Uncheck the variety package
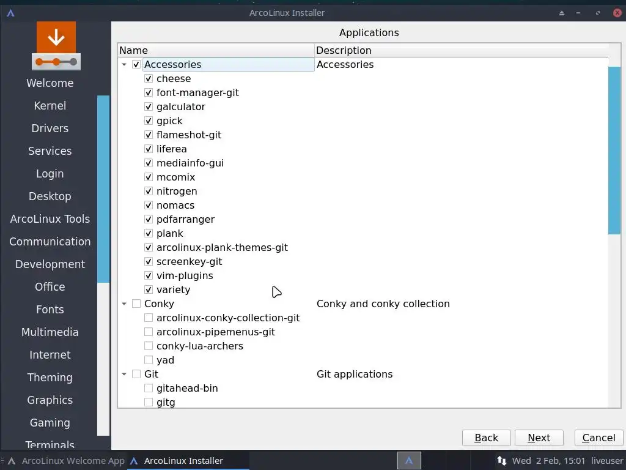 [x=149, y=289]
